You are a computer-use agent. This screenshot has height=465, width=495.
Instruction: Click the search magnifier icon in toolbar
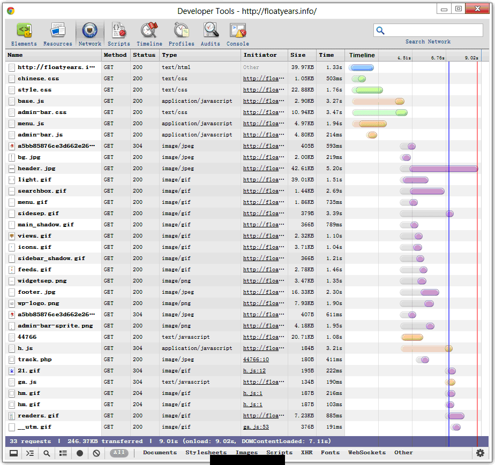click(x=380, y=31)
